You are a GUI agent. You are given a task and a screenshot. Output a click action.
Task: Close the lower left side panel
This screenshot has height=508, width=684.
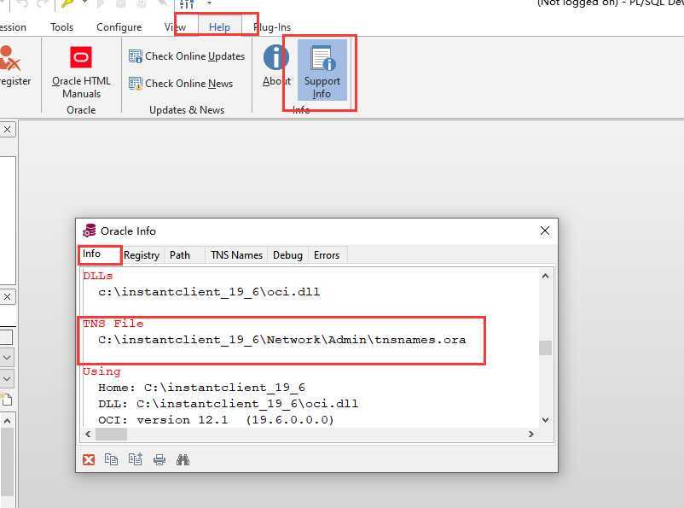7,297
